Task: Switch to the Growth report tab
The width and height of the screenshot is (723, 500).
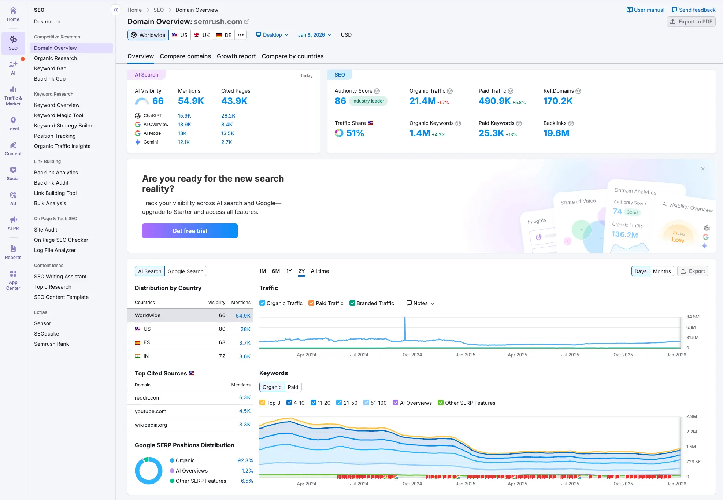Action: click(236, 56)
